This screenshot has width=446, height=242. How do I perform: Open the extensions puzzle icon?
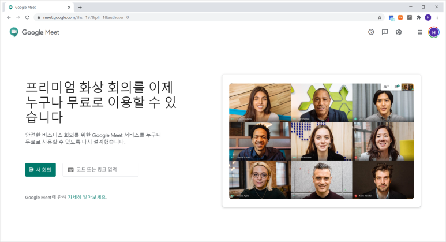[x=419, y=17]
